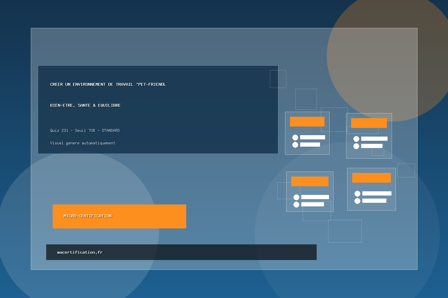Image resolution: width=448 pixels, height=298 pixels.
Task: Click first white answer bar in bottom-right card
Action: (x=377, y=193)
